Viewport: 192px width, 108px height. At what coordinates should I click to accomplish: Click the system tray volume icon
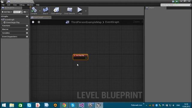(173, 105)
